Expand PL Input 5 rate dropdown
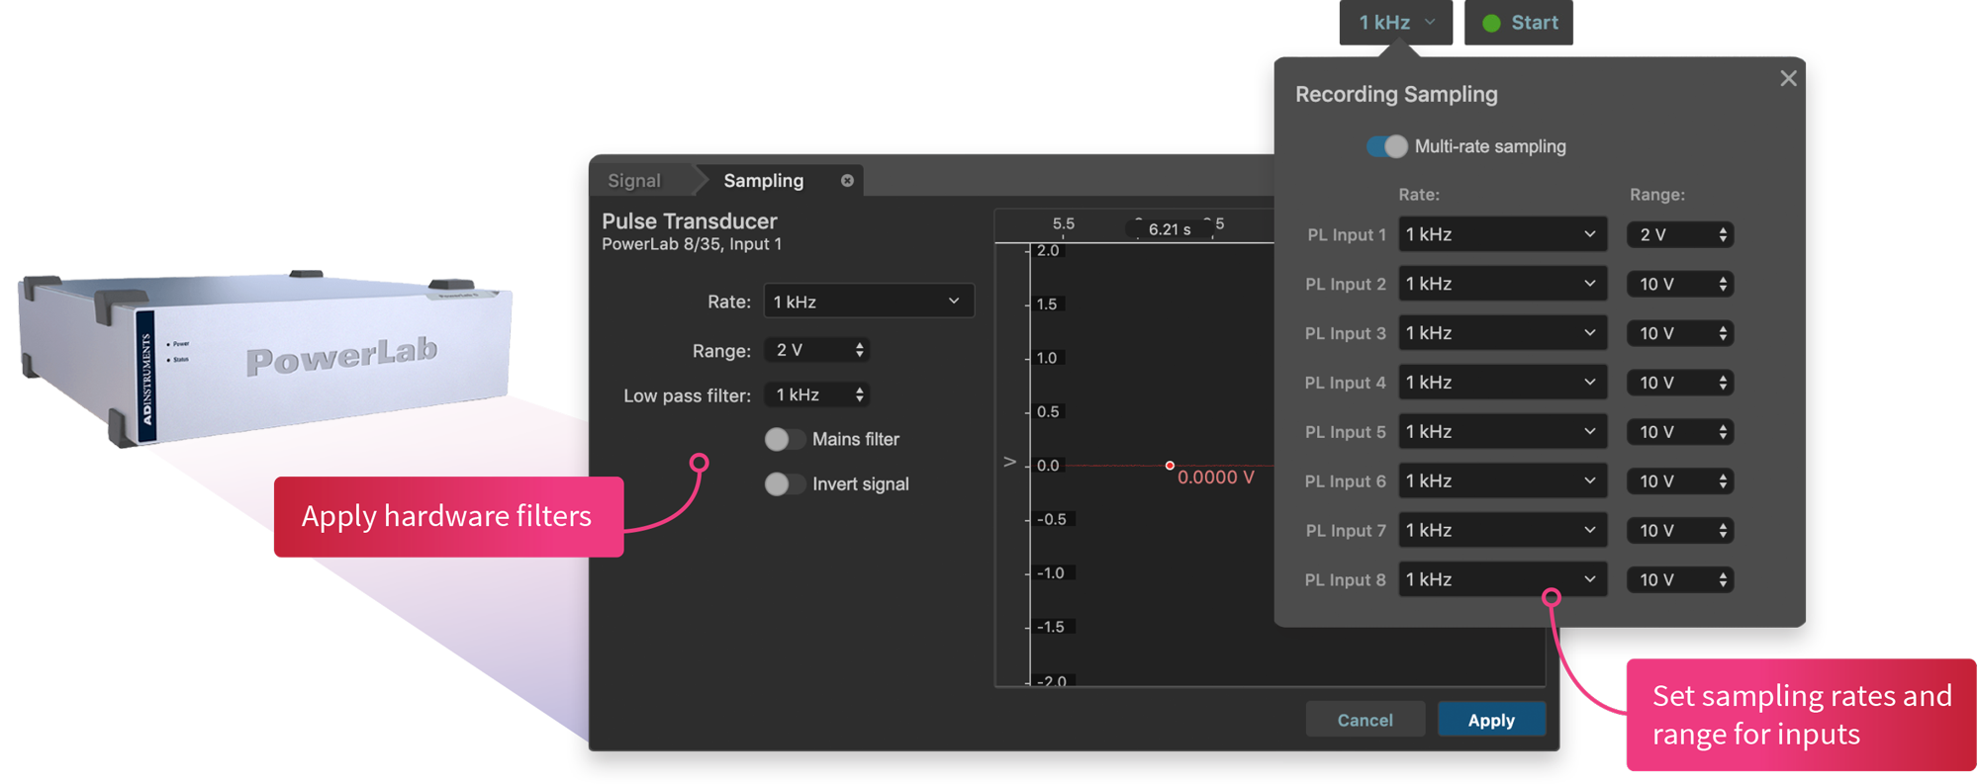Viewport: 1979px width, 784px height. click(x=1501, y=432)
